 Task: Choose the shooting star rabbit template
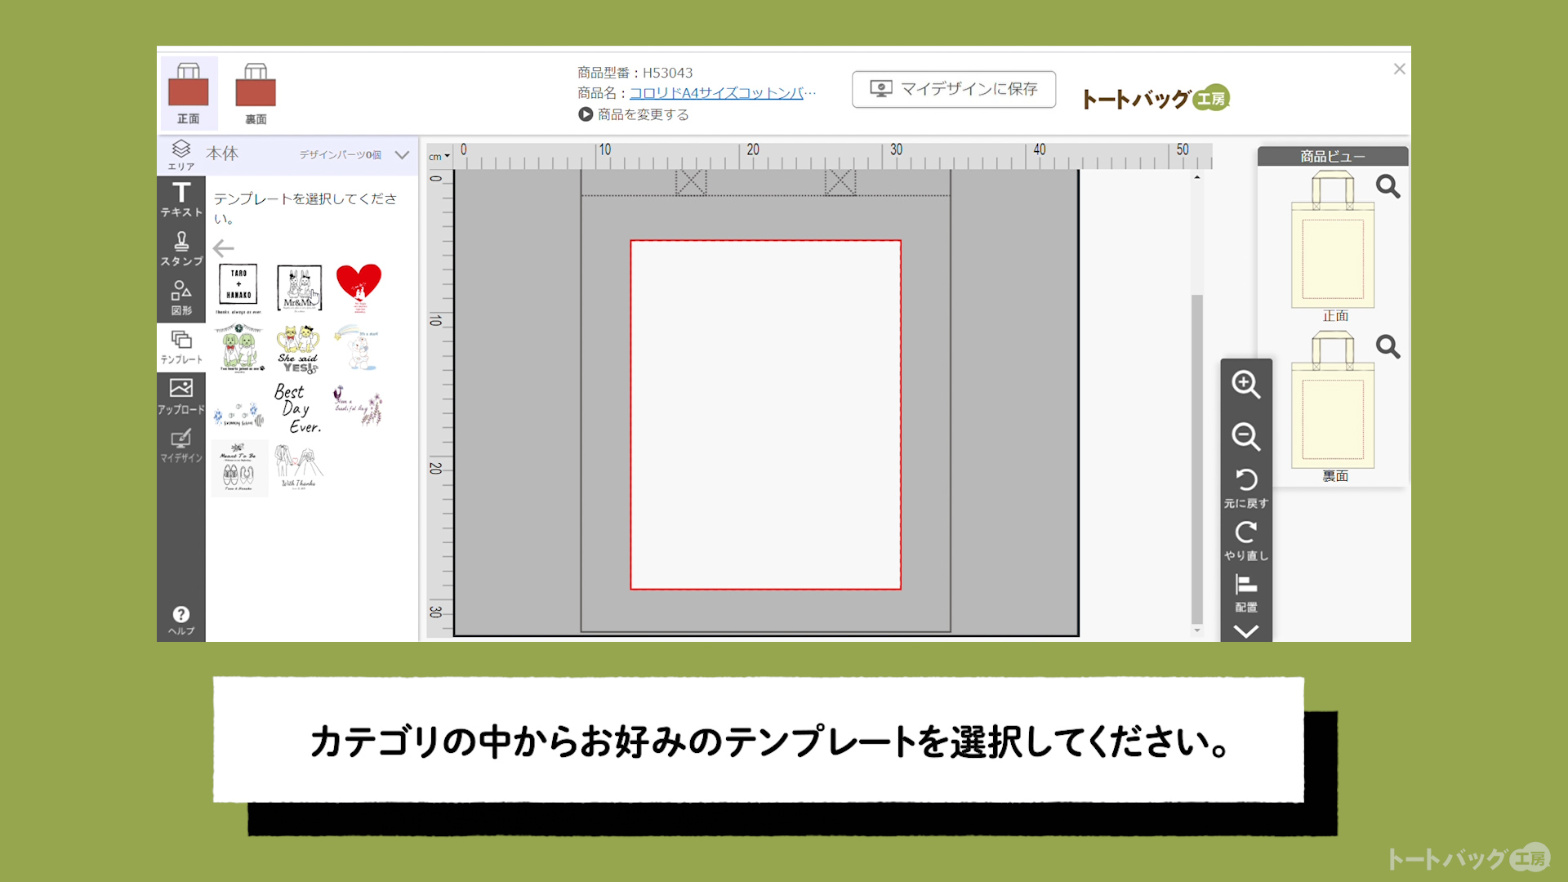click(357, 348)
